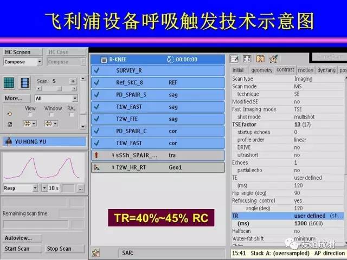Select patient YU HONG YU
The image size is (347, 260).
tap(44, 142)
